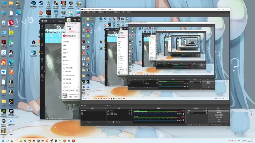Screen dimensions: 255x143
Task: Open Recycle Bin on the desktop
Action: coord(4,24)
